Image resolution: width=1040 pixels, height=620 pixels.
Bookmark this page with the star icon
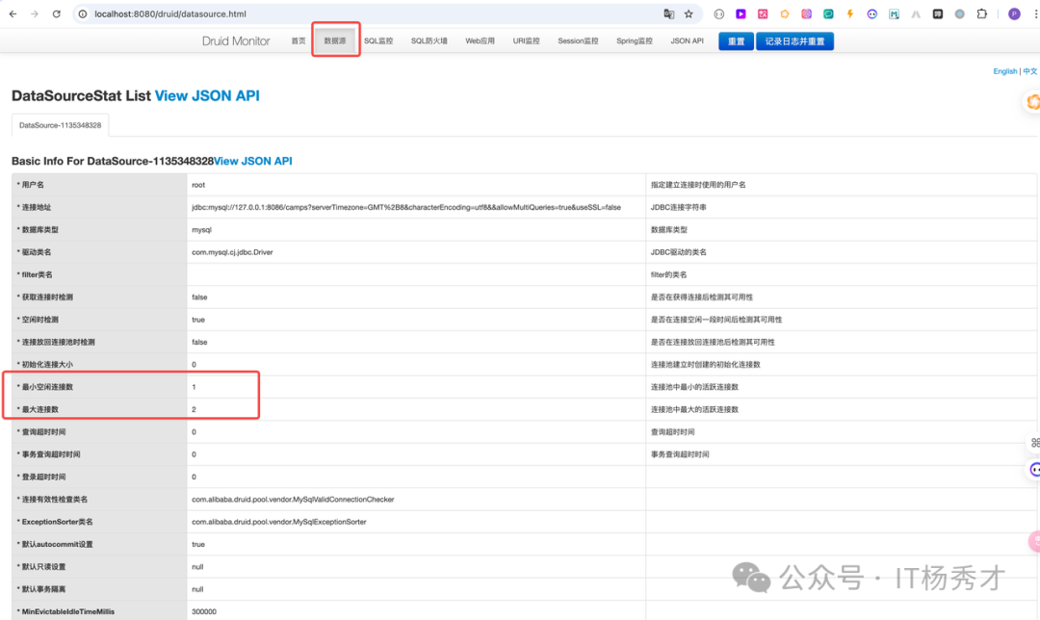(689, 13)
